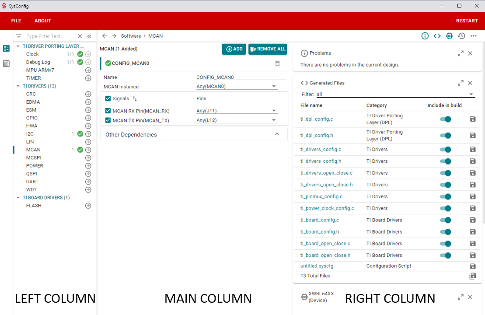Open the info problems icon in toolbar

(x=425, y=36)
